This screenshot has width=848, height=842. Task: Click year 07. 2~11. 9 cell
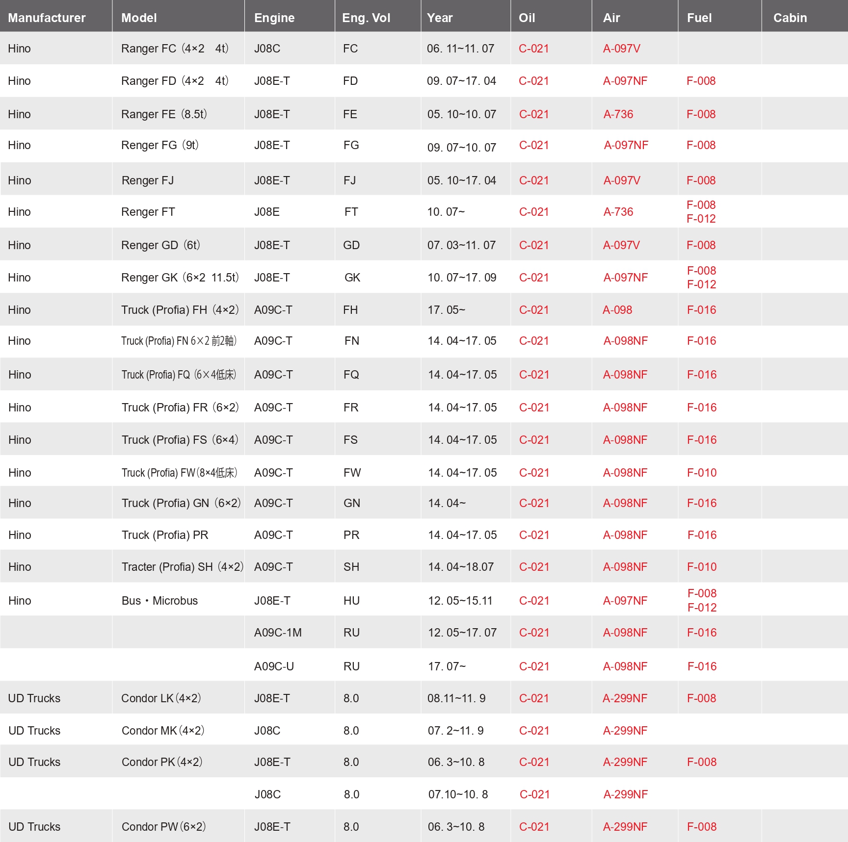coord(455,731)
